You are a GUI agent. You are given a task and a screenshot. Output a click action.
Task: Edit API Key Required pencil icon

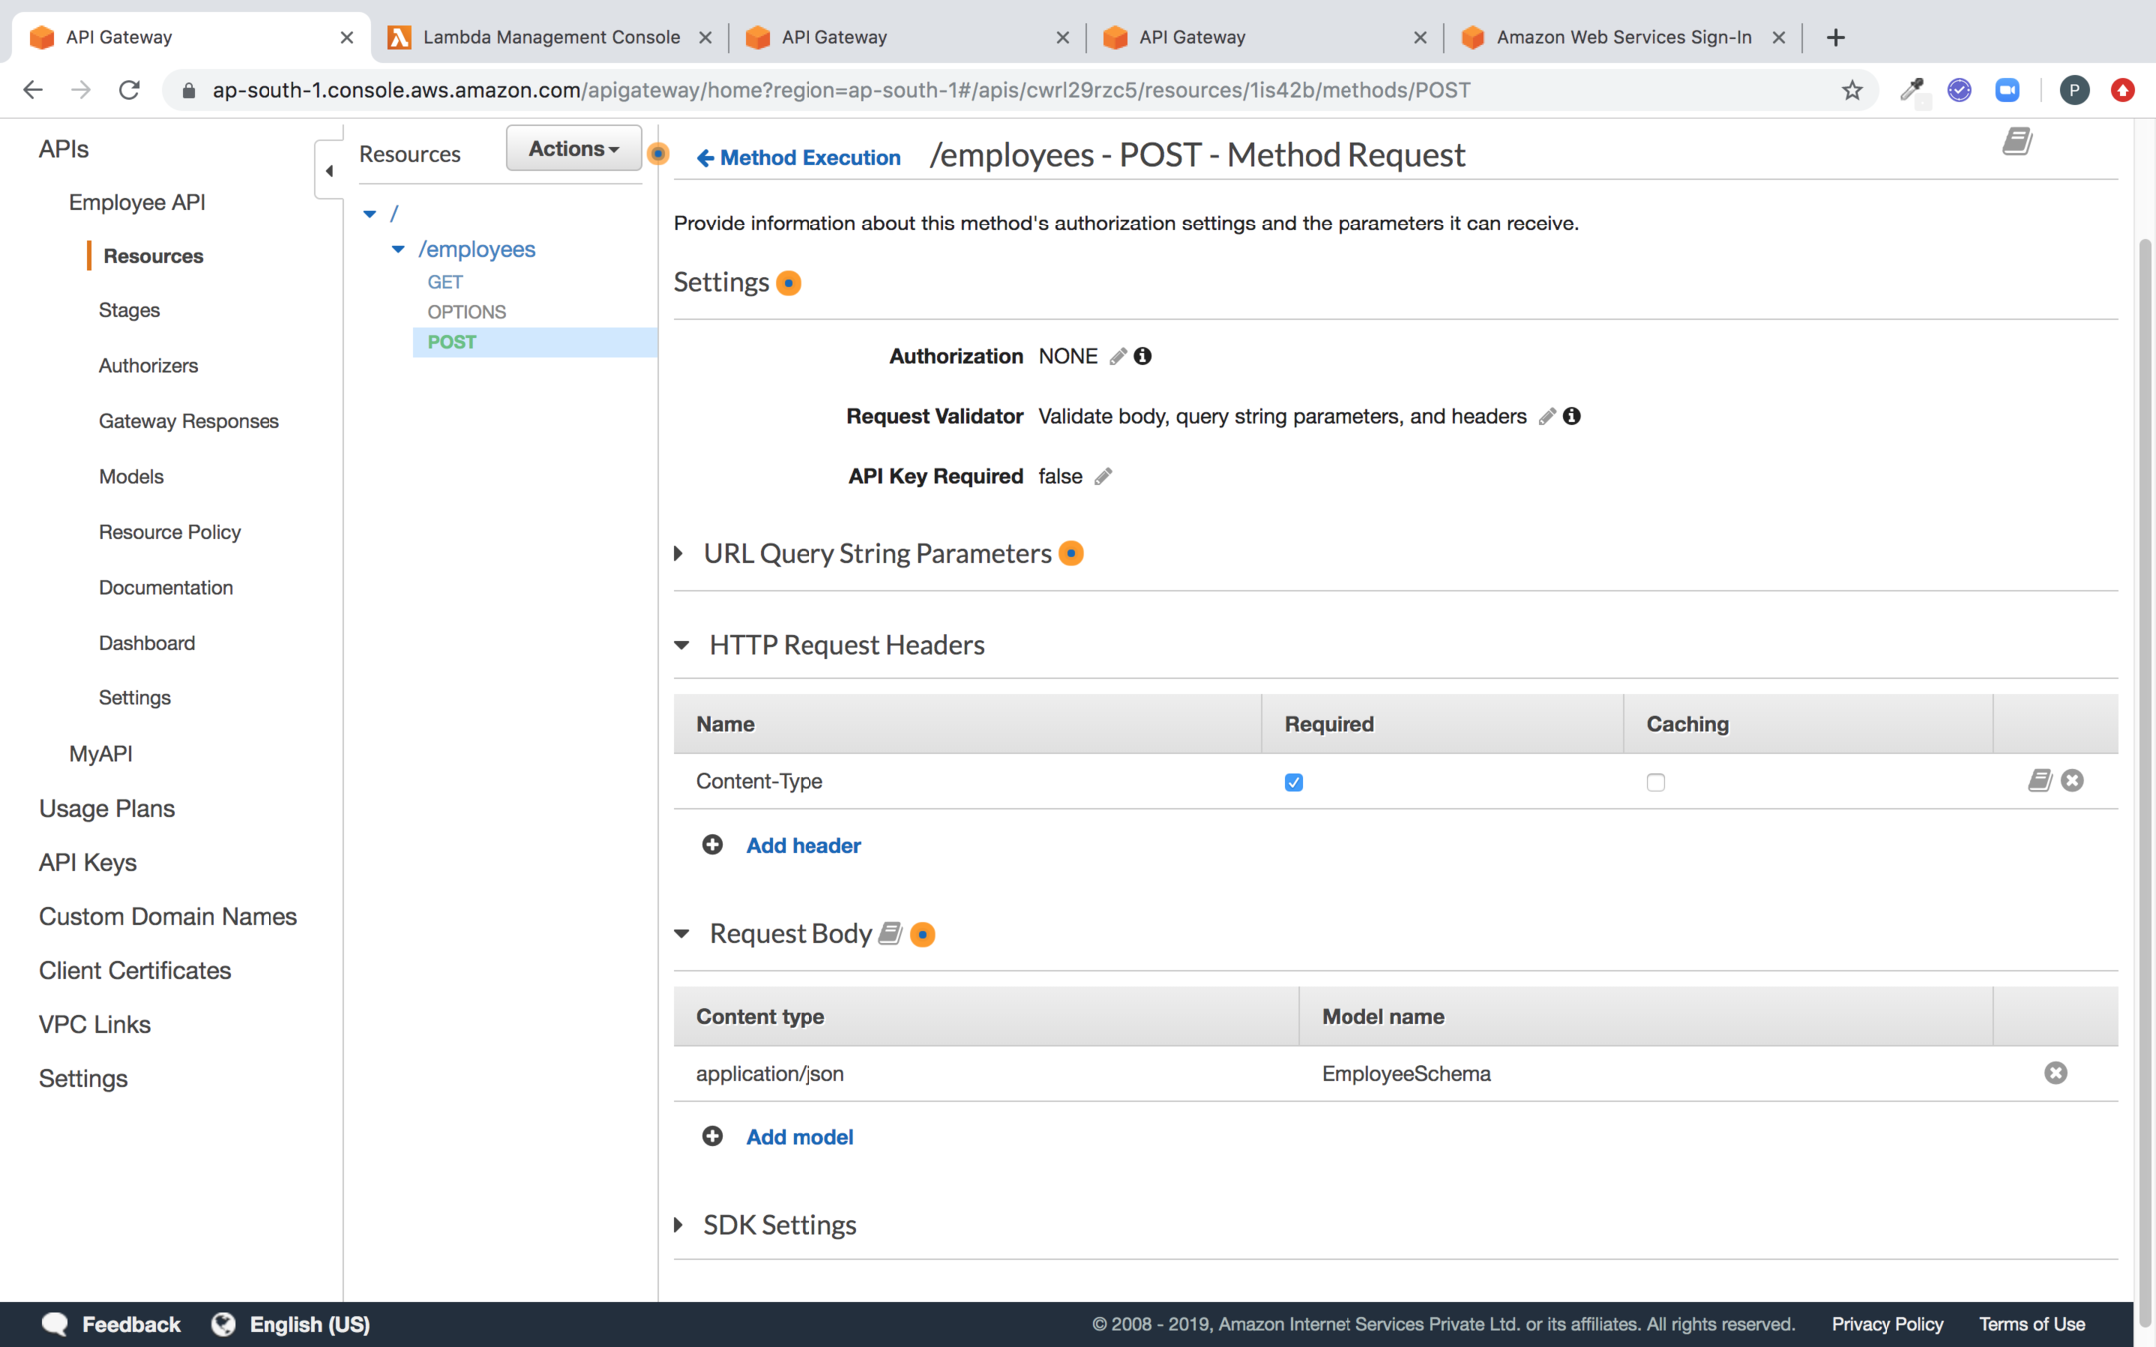(1103, 477)
